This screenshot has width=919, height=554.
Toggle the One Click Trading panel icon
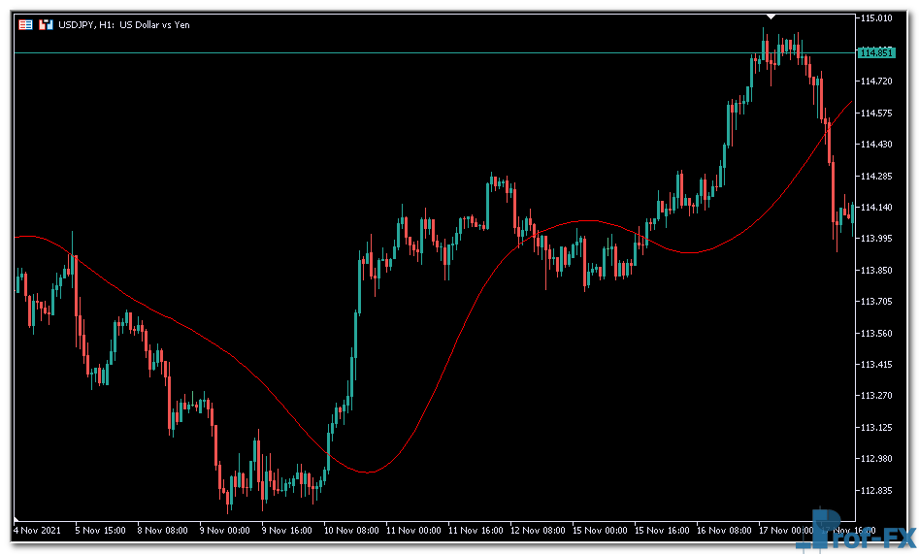tap(45, 24)
